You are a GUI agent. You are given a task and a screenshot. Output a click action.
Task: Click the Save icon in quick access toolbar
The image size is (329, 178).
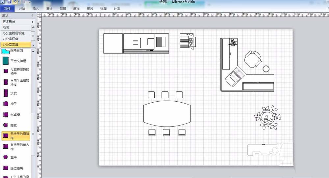tap(9, 1)
